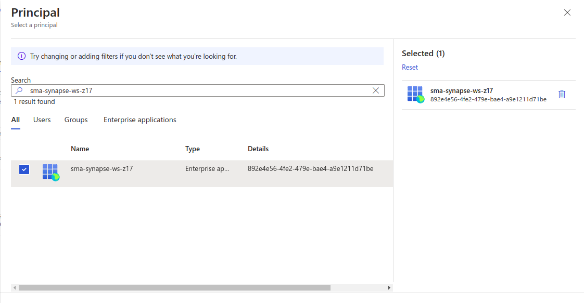The height and width of the screenshot is (303, 584).
Task: Switch to the Users tab
Action: pyautogui.click(x=42, y=120)
